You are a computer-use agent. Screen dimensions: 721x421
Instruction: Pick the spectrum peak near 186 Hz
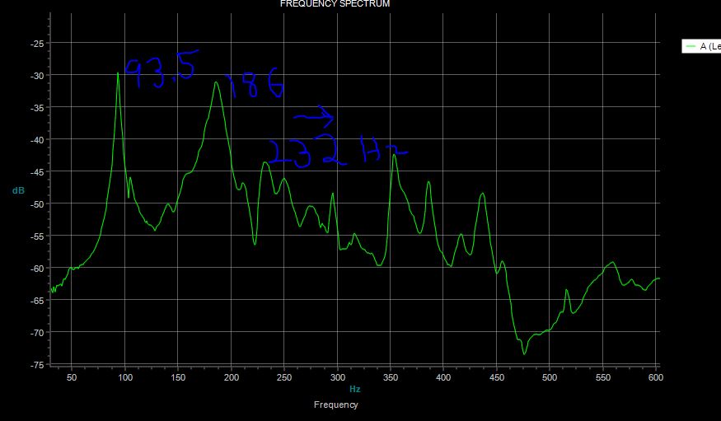pyautogui.click(x=216, y=82)
